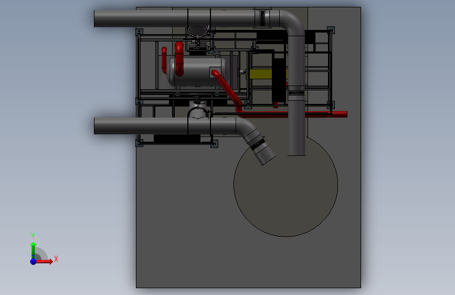Select the red U-shaped pipe above the tank
The image size is (455, 295).
(x=179, y=59)
